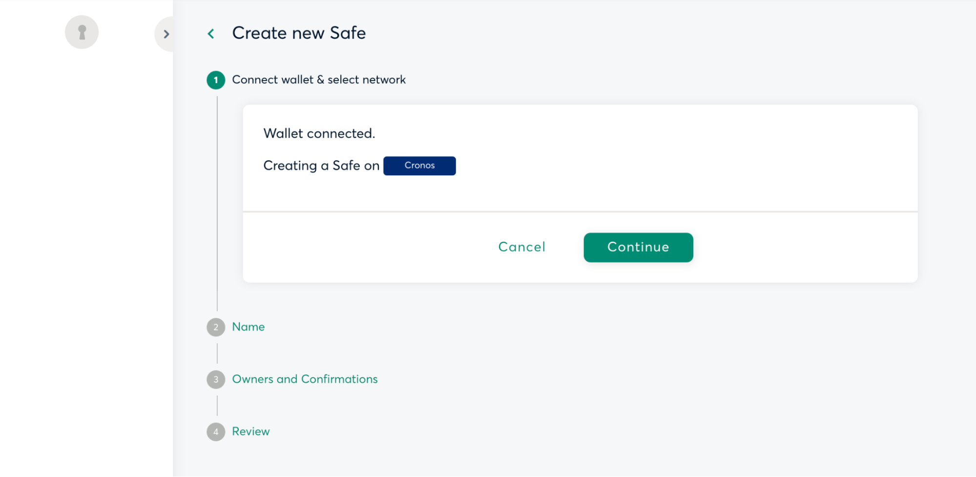
Task: Click the Cronos network badge
Action: (419, 166)
